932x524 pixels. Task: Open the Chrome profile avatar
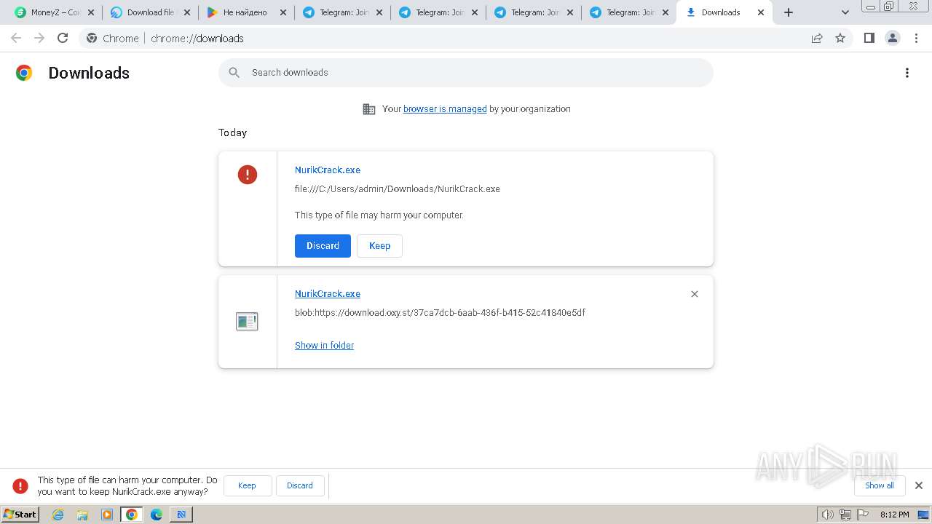(893, 38)
